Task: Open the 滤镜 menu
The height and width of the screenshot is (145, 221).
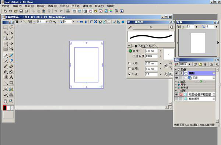Action: tap(87, 6)
